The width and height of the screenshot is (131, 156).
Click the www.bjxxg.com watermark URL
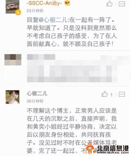113,153
